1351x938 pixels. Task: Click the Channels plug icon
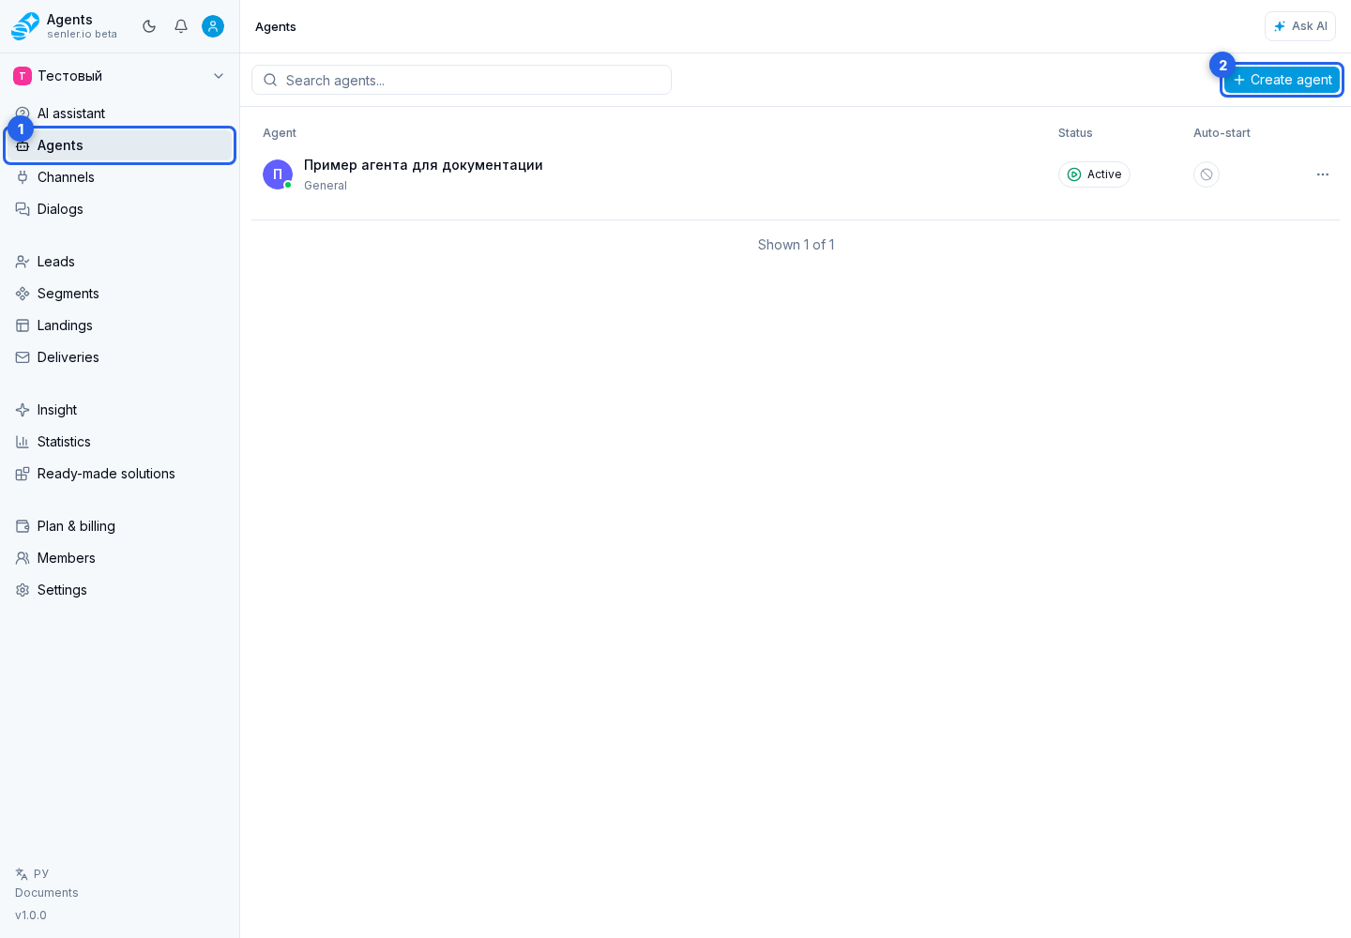click(23, 177)
